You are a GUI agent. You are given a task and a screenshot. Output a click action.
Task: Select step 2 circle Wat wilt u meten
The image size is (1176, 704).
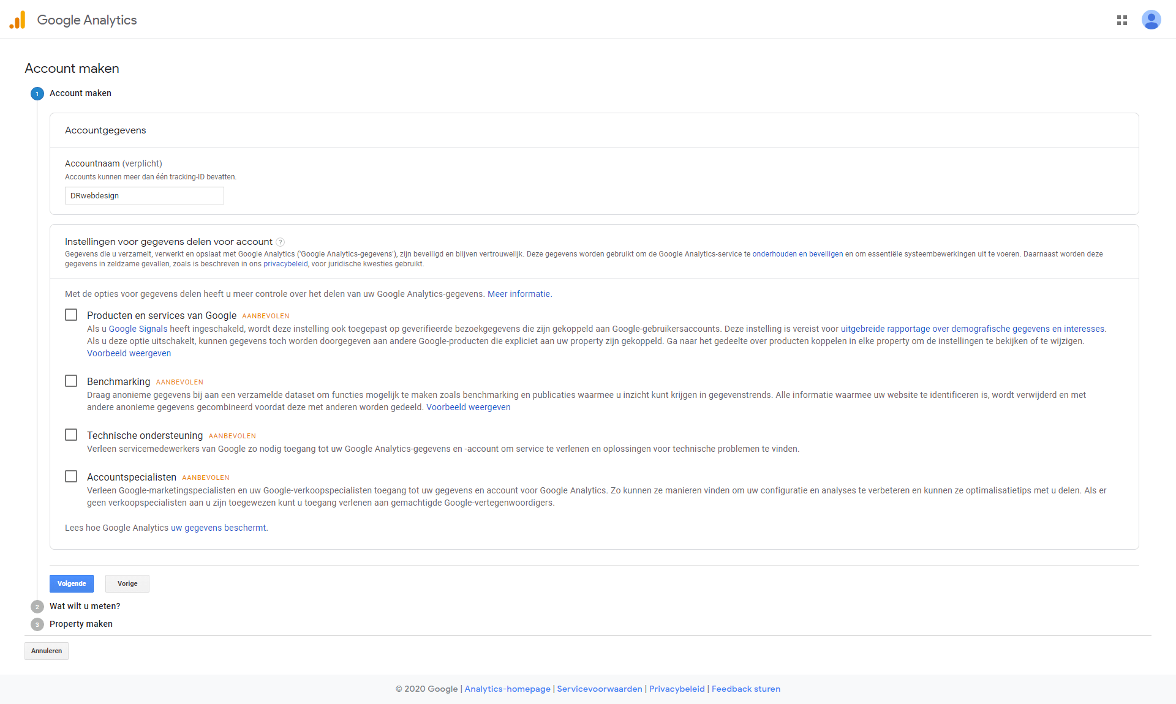point(37,607)
